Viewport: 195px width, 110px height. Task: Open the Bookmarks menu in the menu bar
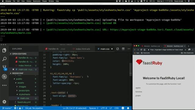point(37,1)
